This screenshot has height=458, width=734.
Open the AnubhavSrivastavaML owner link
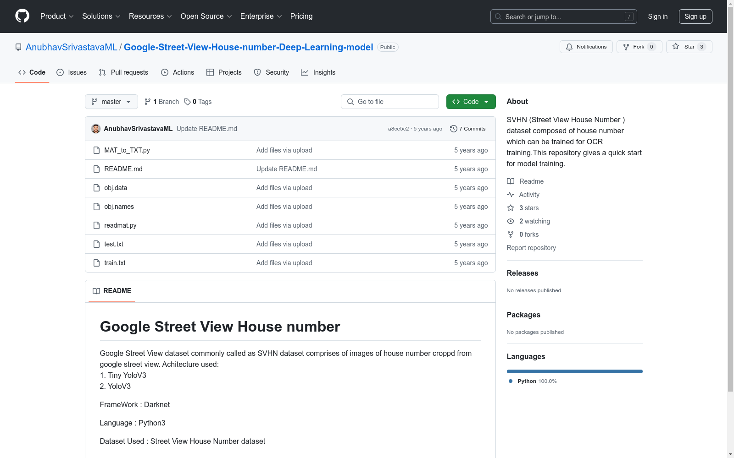[x=72, y=47]
